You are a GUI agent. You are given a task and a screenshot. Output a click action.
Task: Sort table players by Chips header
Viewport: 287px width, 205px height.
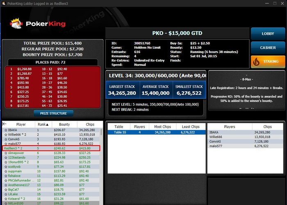268,127
